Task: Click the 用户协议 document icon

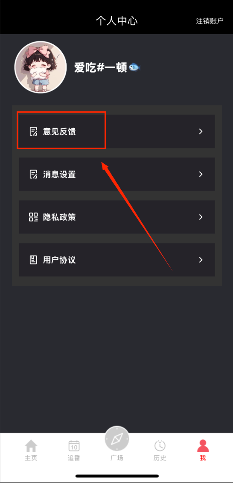Action: tap(33, 260)
